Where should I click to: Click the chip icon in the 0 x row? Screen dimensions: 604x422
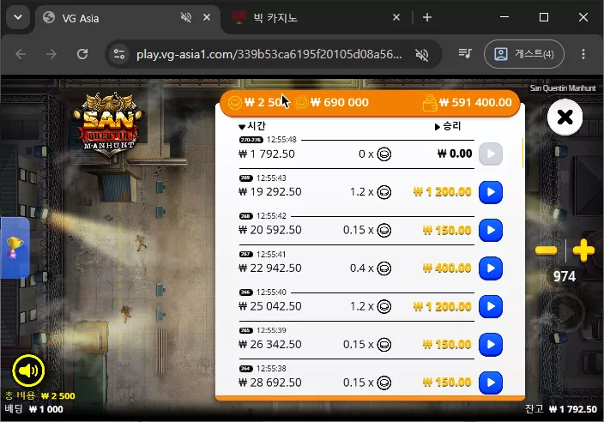click(384, 154)
